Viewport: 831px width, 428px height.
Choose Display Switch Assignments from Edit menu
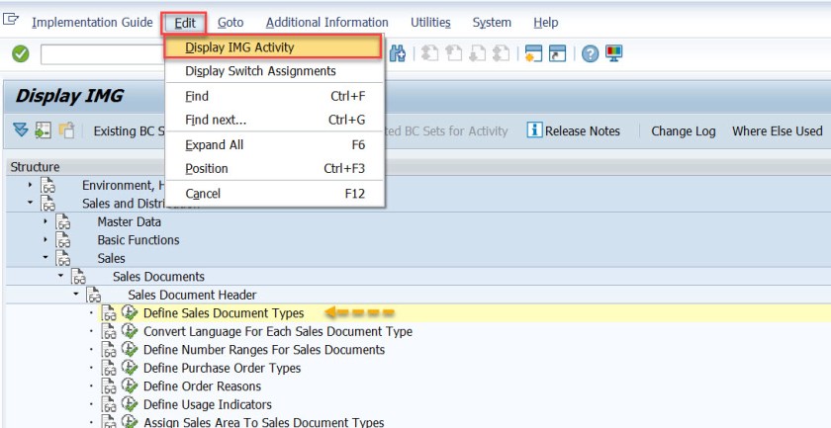(260, 71)
